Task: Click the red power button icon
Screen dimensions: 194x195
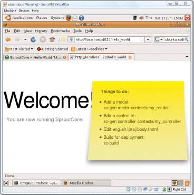Action: click(188, 18)
